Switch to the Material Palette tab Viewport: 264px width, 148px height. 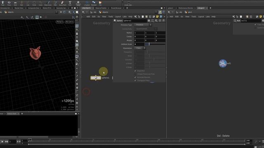[101, 8]
